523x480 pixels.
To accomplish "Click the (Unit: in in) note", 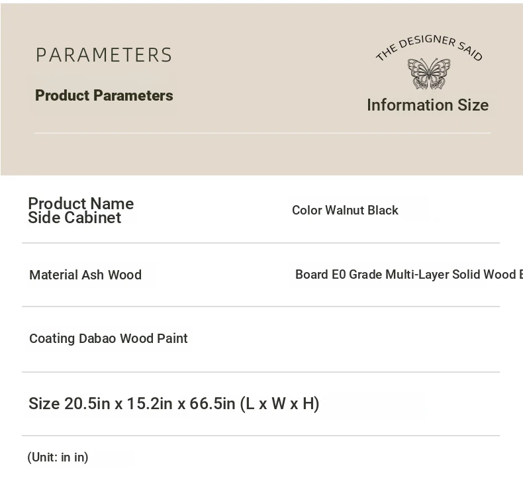I will [58, 457].
